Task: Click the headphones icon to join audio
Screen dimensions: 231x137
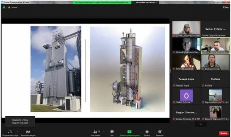Action: coord(10,132)
